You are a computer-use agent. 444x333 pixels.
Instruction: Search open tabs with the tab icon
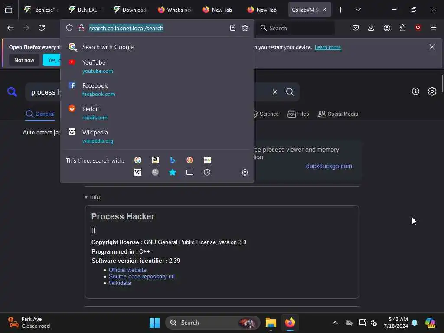190,172
